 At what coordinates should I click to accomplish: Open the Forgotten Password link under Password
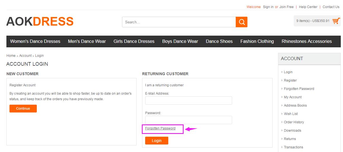pyautogui.click(x=160, y=128)
